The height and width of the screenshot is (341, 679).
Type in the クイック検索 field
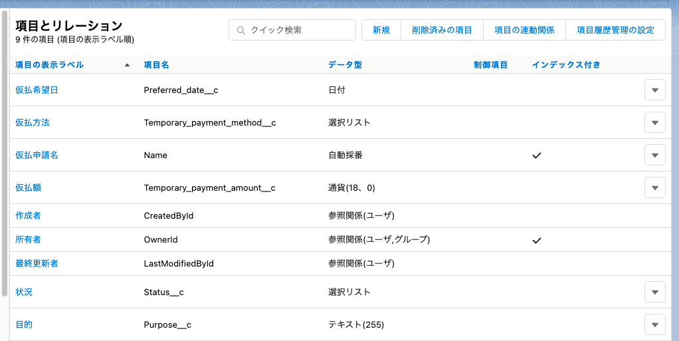click(299, 30)
